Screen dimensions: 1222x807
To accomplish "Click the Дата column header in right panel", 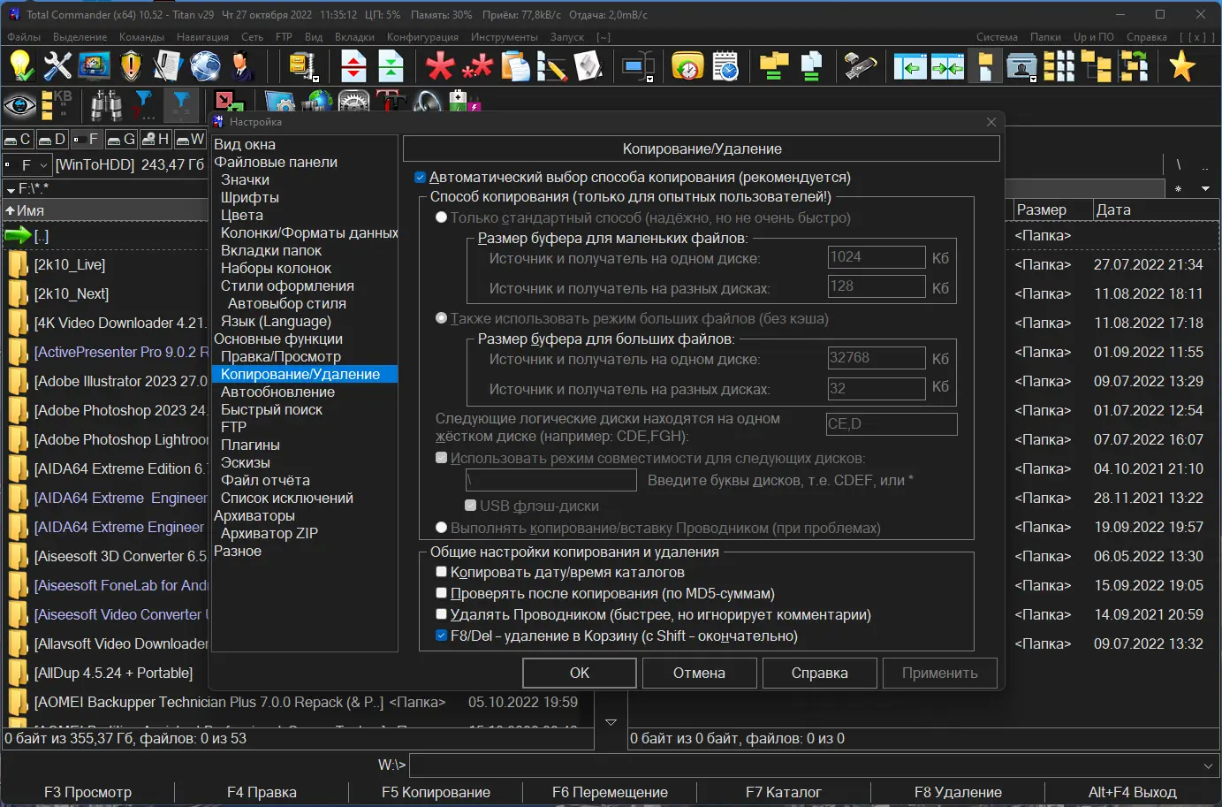I will click(x=1155, y=210).
